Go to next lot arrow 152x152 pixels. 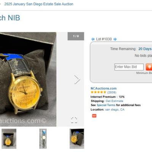[x=115, y=39]
